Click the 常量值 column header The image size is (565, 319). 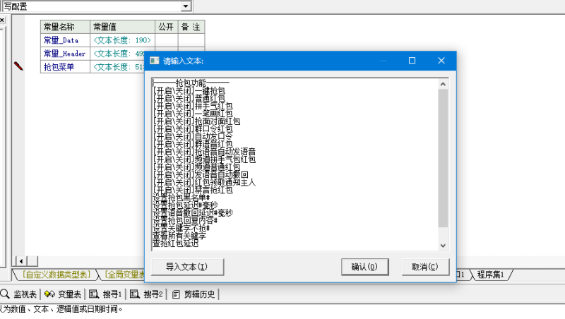(122, 27)
